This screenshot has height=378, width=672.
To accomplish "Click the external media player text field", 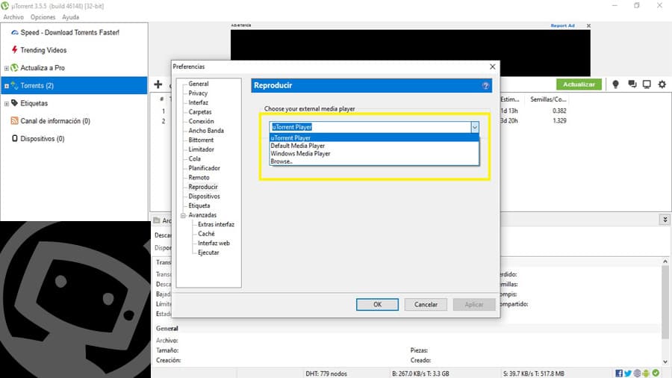I will click(x=370, y=127).
